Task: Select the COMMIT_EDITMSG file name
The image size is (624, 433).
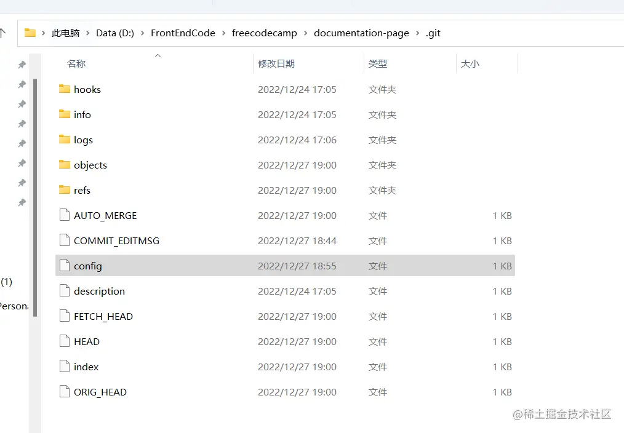Action: [x=116, y=241]
